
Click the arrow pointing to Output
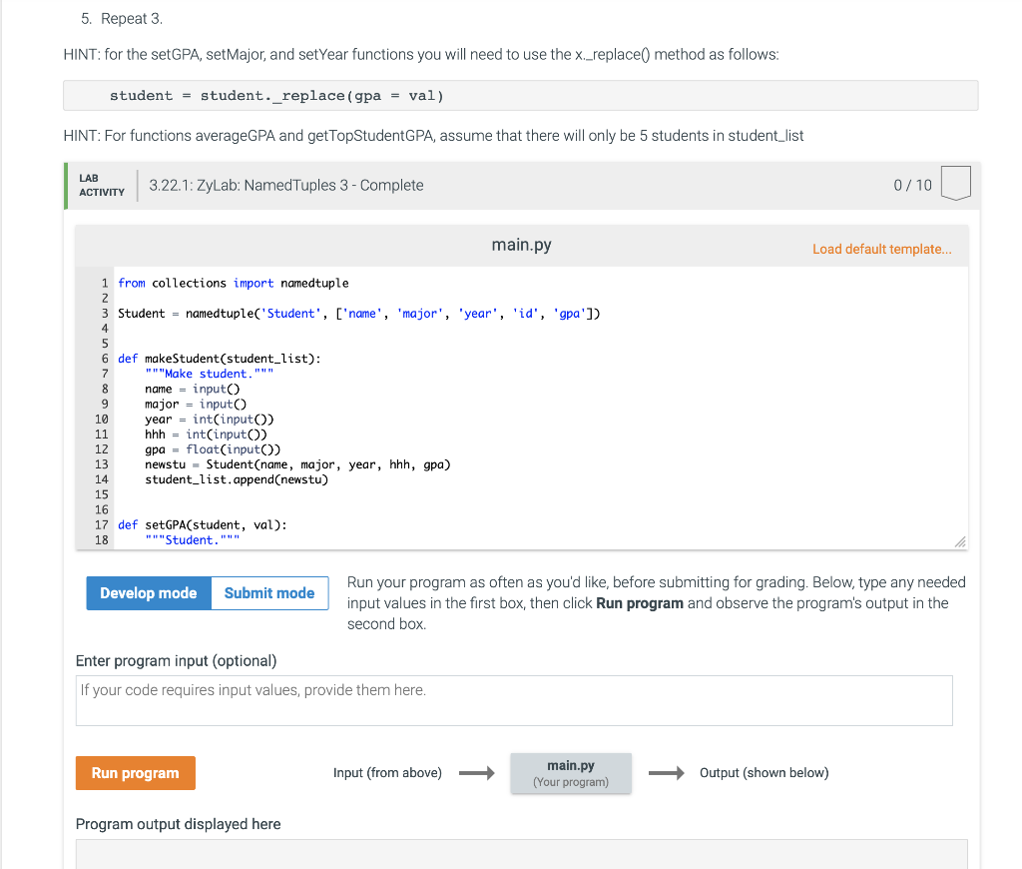pyautogui.click(x=667, y=772)
